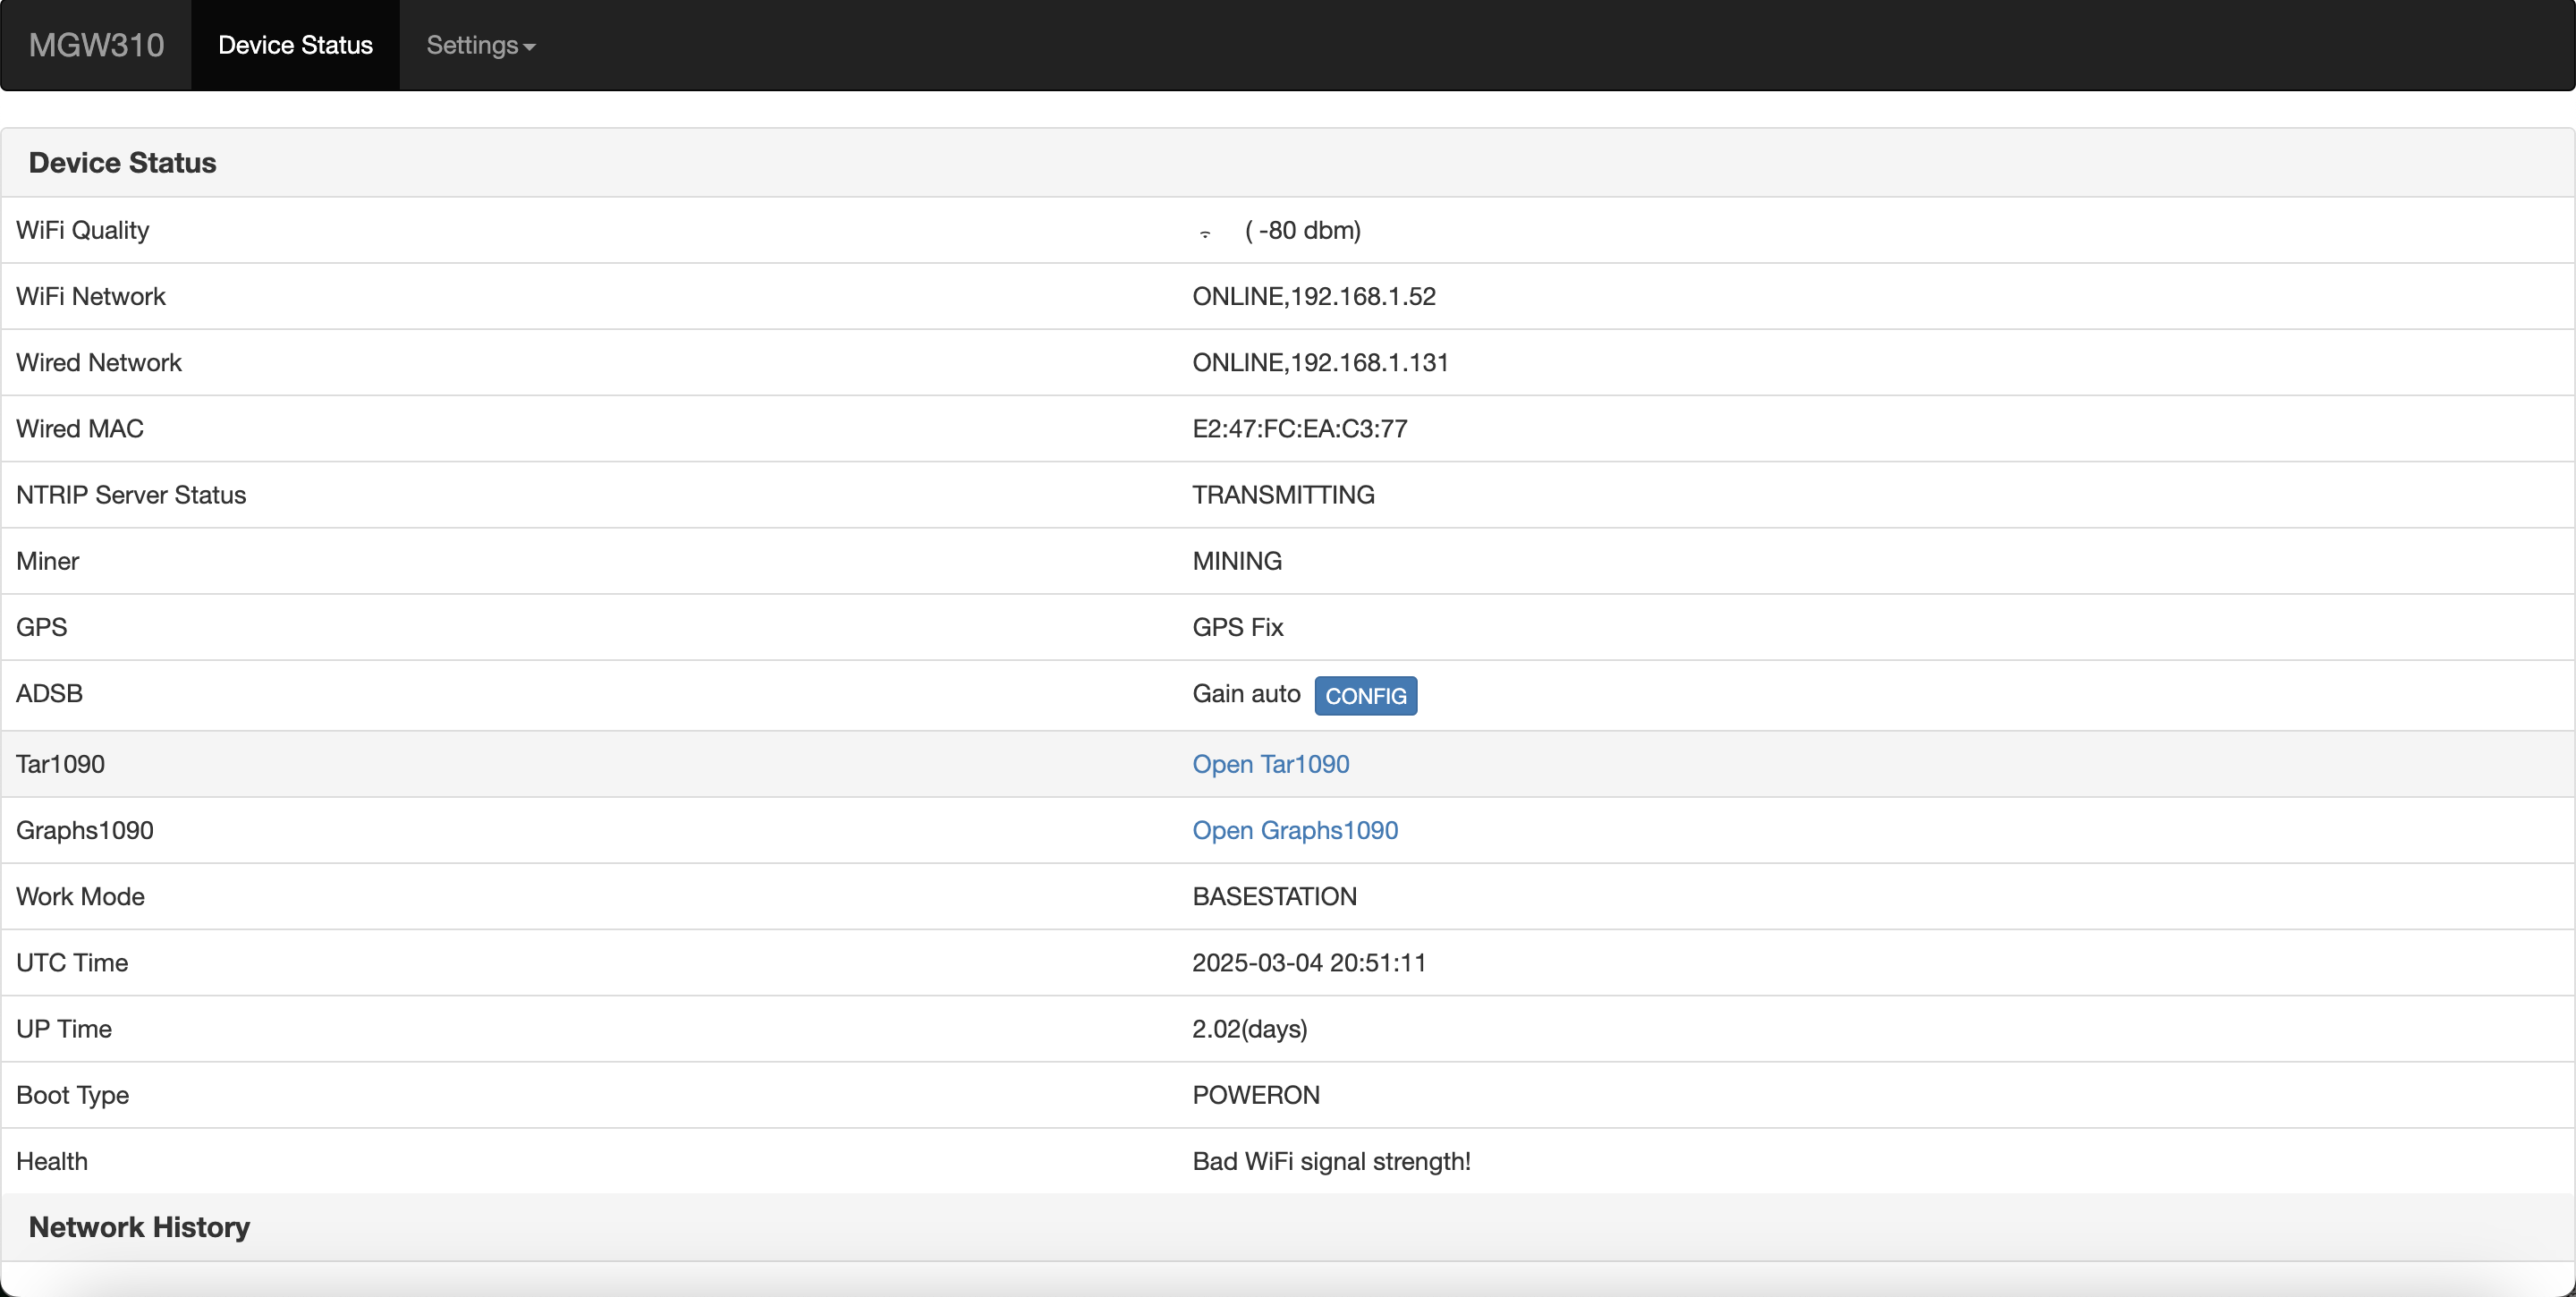Viewport: 2576px width, 1297px height.
Task: Click the BASESTATION work mode value
Action: click(1274, 897)
